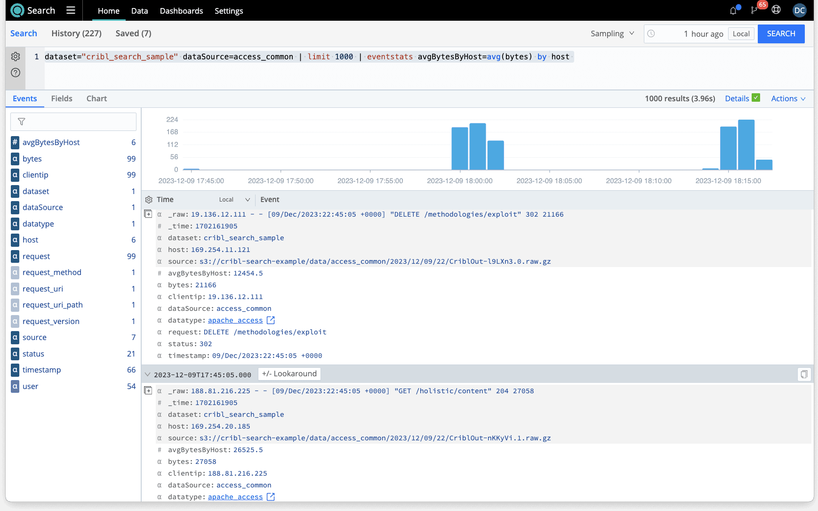Open the apache access datatype link
Screen dimensions: 818x511
coord(235,320)
